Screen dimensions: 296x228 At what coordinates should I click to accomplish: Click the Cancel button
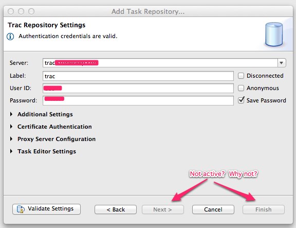tap(213, 209)
